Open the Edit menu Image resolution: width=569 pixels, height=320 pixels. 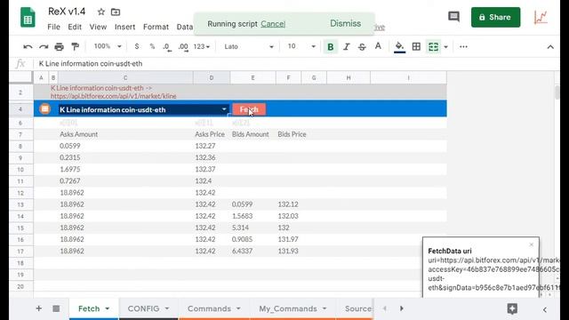point(75,27)
